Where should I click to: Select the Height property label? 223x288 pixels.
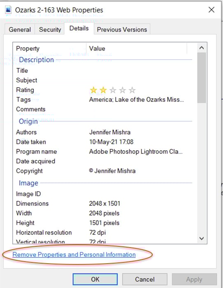point(25,223)
